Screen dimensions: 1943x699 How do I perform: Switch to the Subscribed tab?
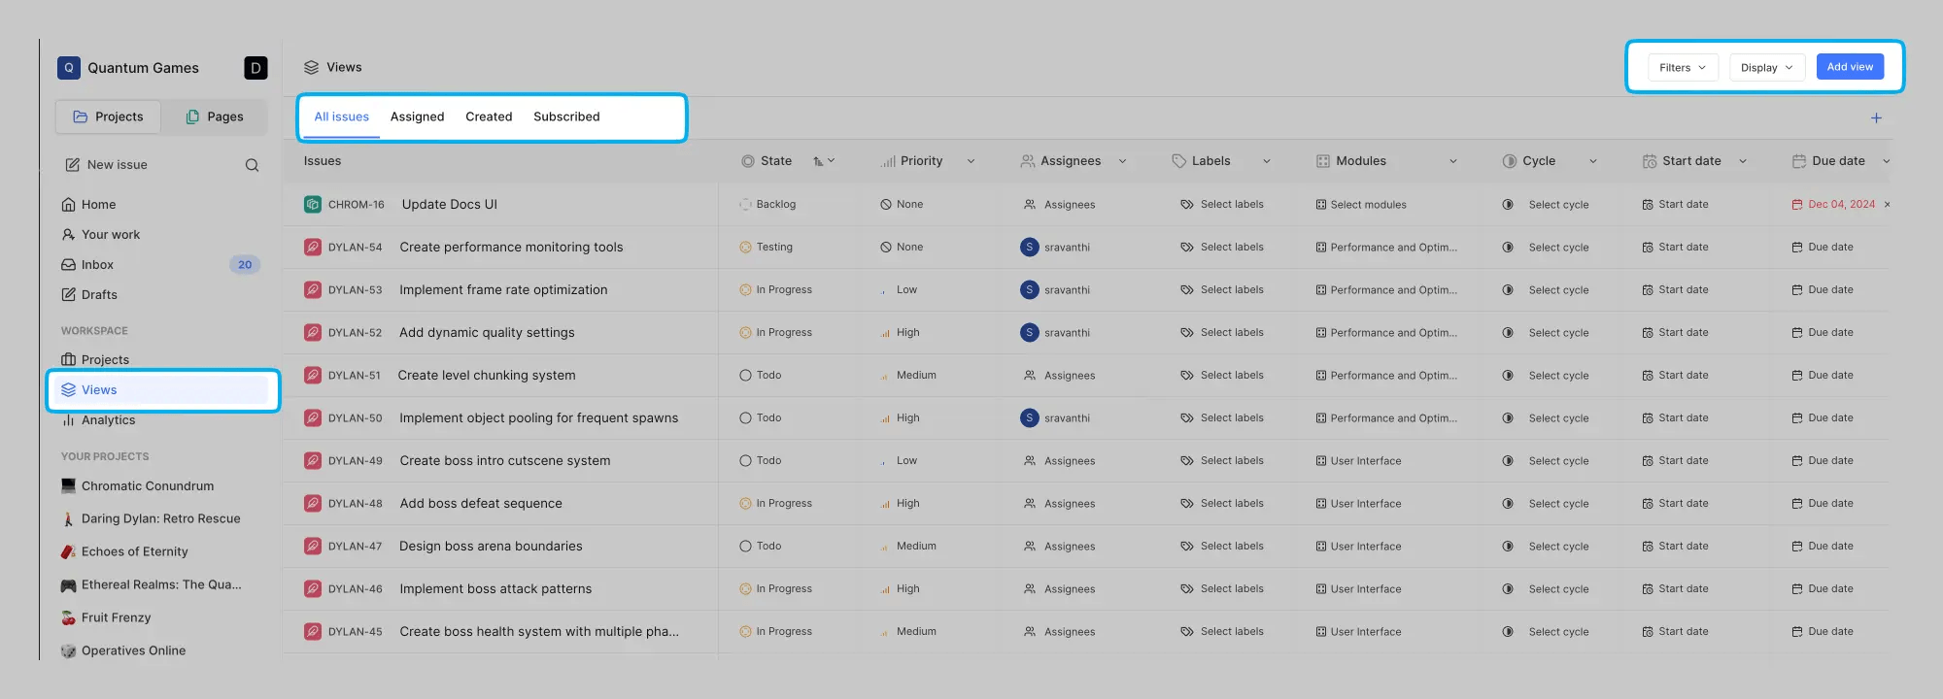(x=566, y=116)
